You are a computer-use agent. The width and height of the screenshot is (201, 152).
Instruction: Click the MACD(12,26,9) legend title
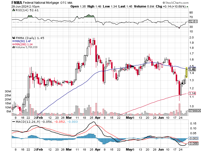click(x=28, y=122)
